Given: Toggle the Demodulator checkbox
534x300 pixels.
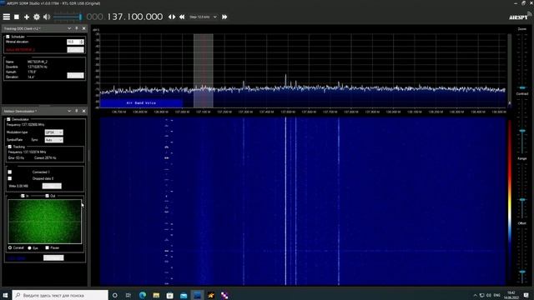Looking at the screenshot, I should click(x=8, y=119).
